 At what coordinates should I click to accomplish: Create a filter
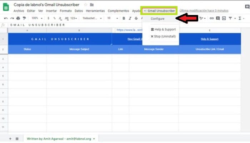(x=230, y=18)
